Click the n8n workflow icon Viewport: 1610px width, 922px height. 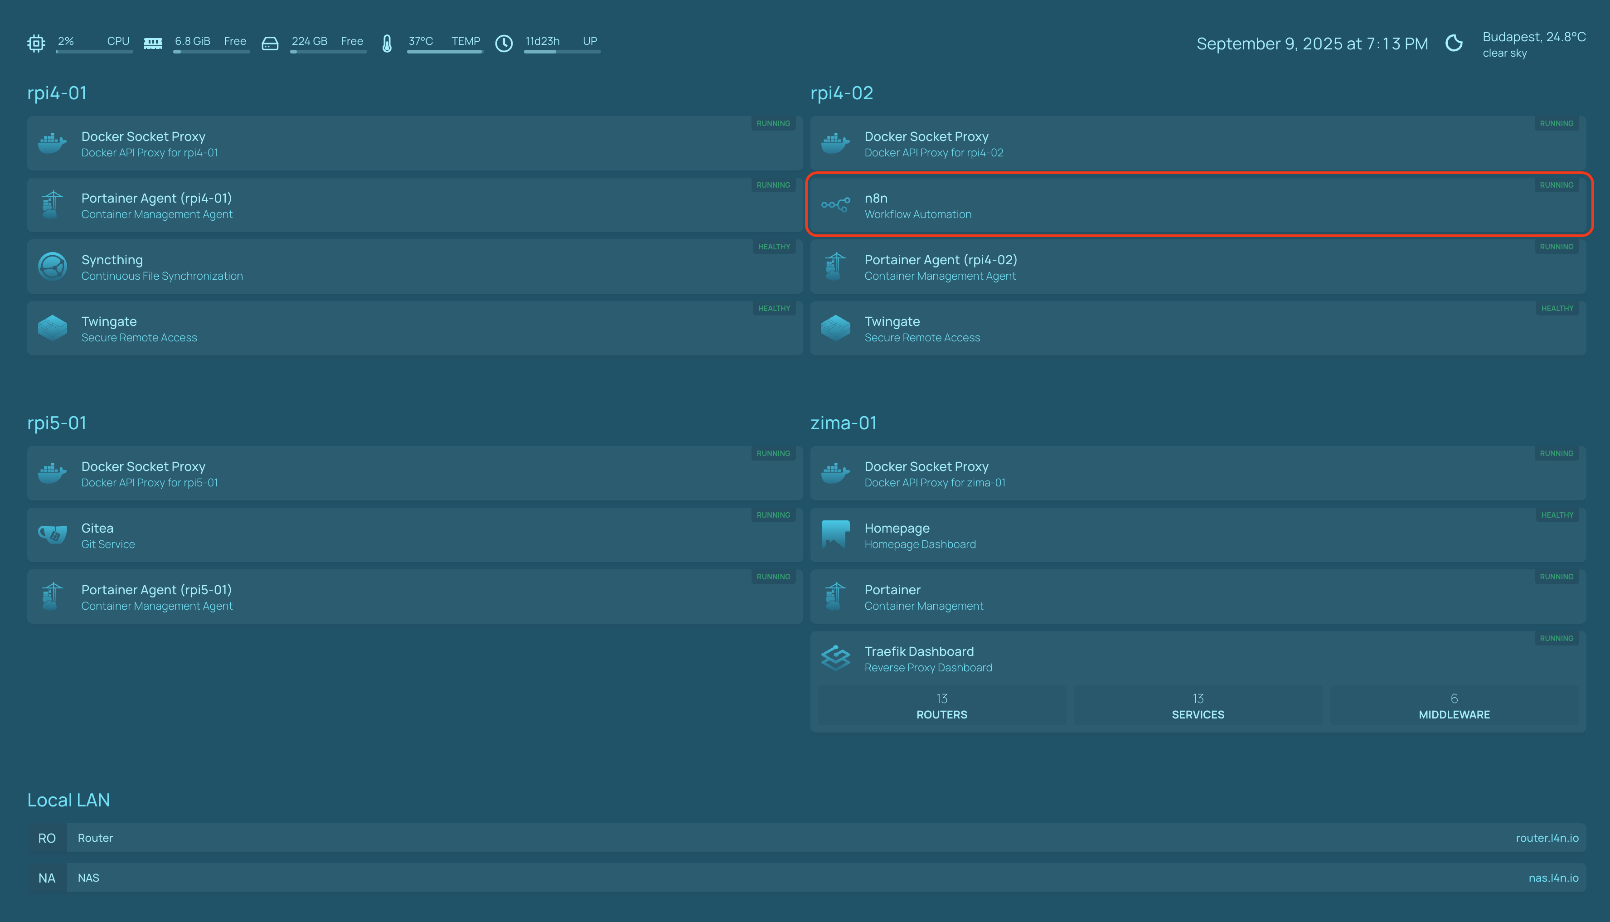click(x=835, y=205)
